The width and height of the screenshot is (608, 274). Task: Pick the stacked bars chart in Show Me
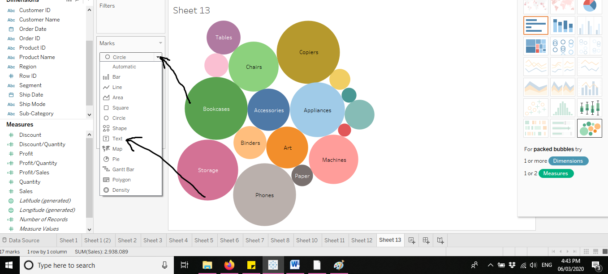click(563, 26)
